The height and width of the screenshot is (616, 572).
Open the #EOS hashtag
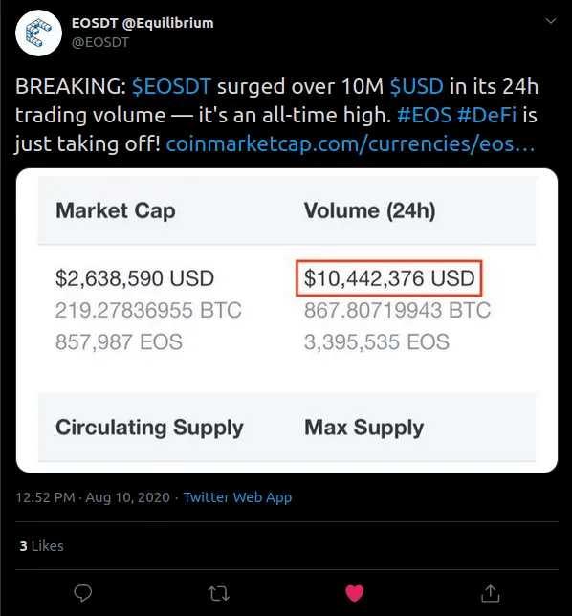pos(425,115)
